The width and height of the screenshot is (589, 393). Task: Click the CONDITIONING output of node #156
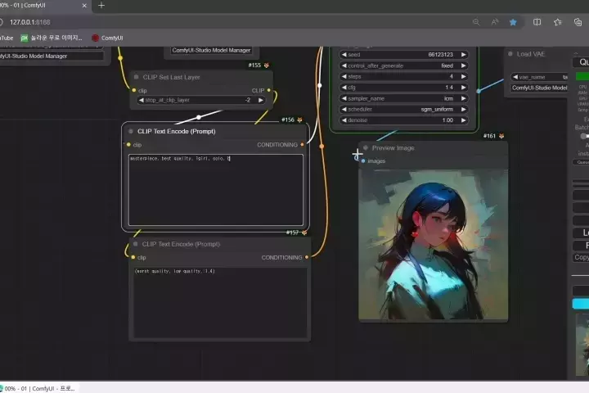click(302, 145)
